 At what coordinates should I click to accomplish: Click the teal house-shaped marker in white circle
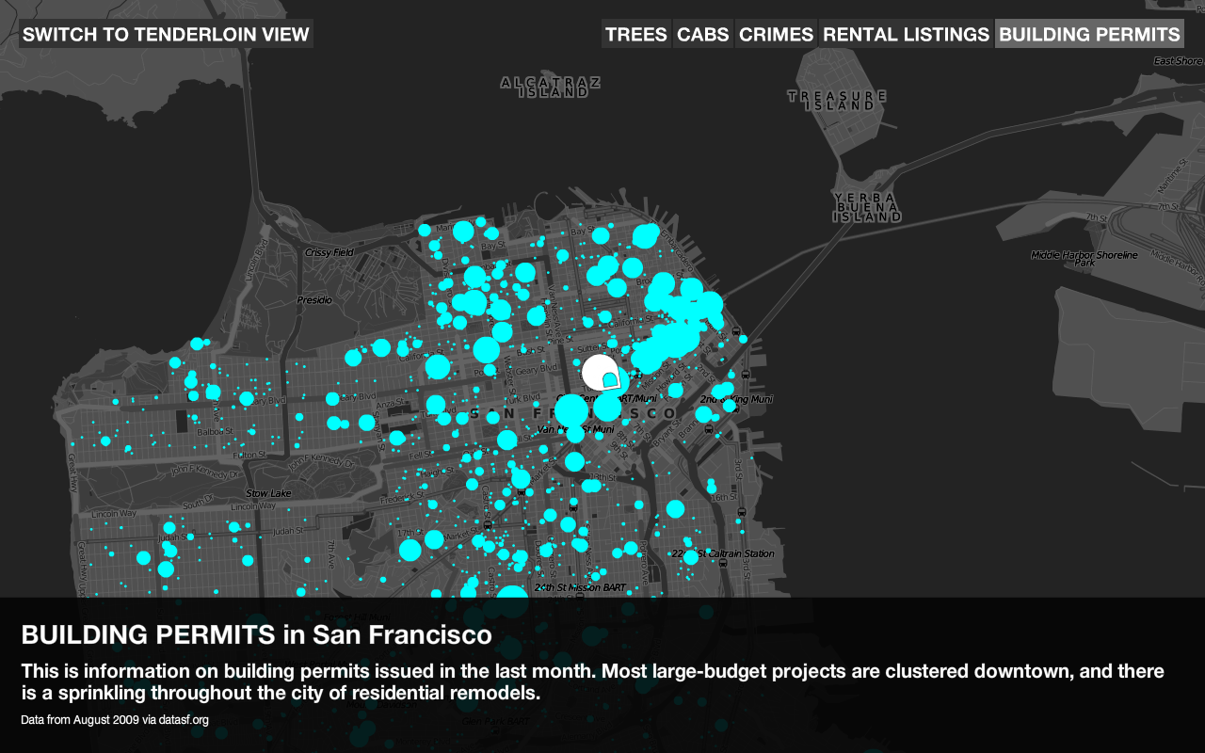[x=610, y=380]
